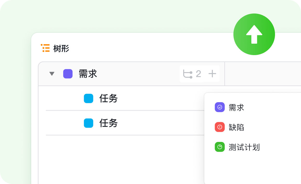Select the 需求 parent row title text
This screenshot has width=301, height=184.
coord(88,74)
